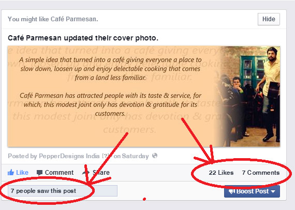Click the blue Like text link

pos(22,173)
